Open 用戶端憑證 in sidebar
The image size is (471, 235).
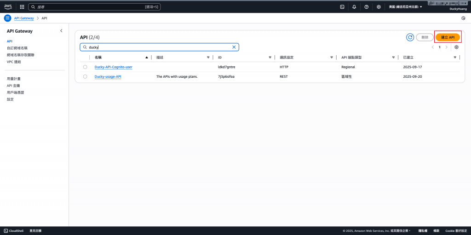point(15,92)
